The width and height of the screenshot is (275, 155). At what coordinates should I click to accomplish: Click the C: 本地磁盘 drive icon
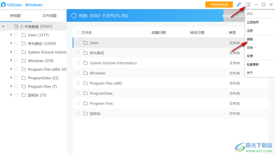pyautogui.click(x=16, y=26)
